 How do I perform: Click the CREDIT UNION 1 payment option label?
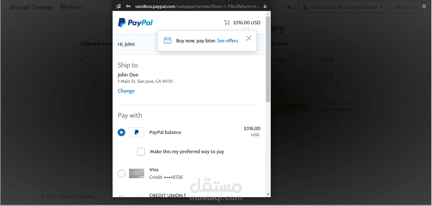click(x=168, y=196)
